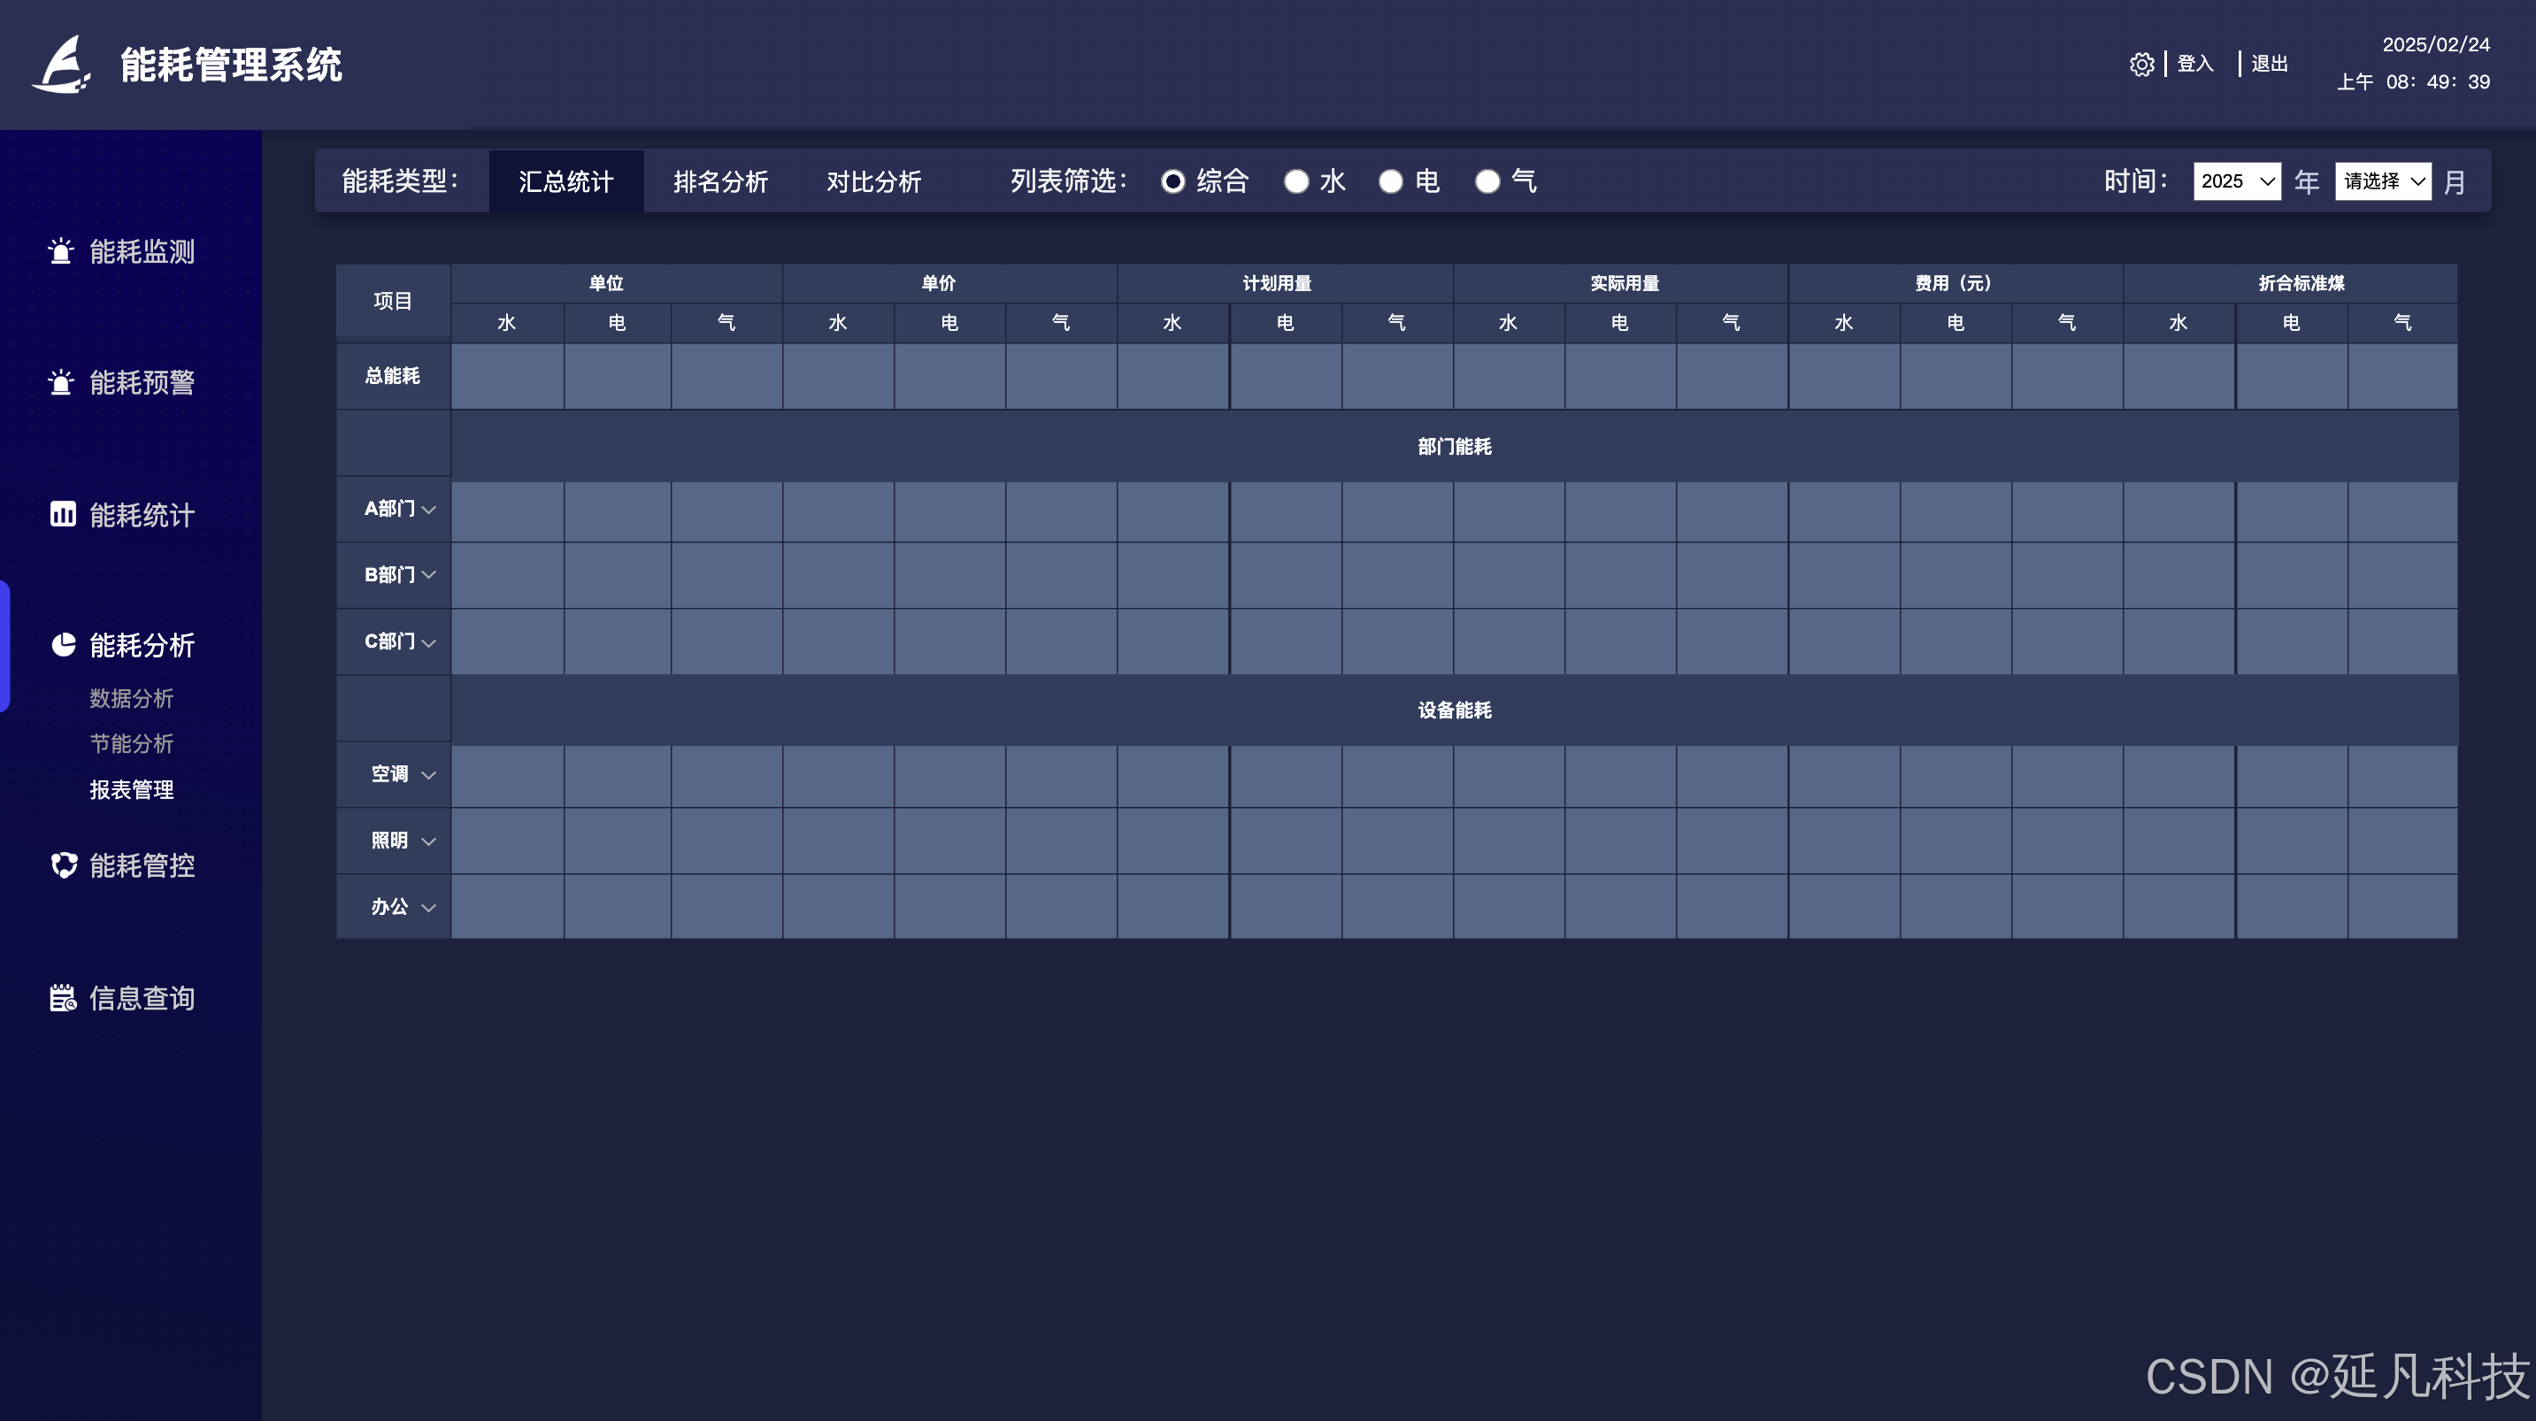Expand the A部门 row chevron

click(x=428, y=509)
